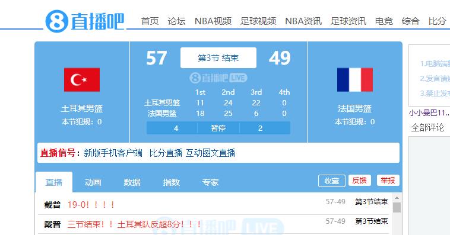The image size is (450, 235).
Task: Click the 暂停 timeout bar label
Action: 218,128
